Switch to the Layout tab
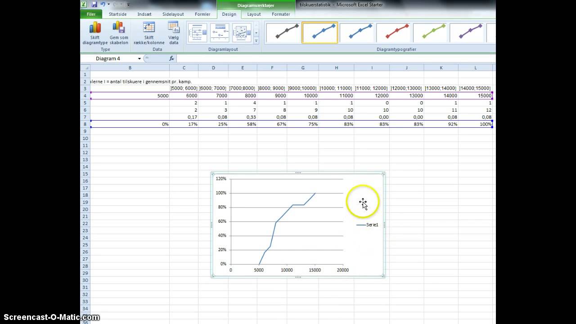576x324 pixels. click(254, 14)
